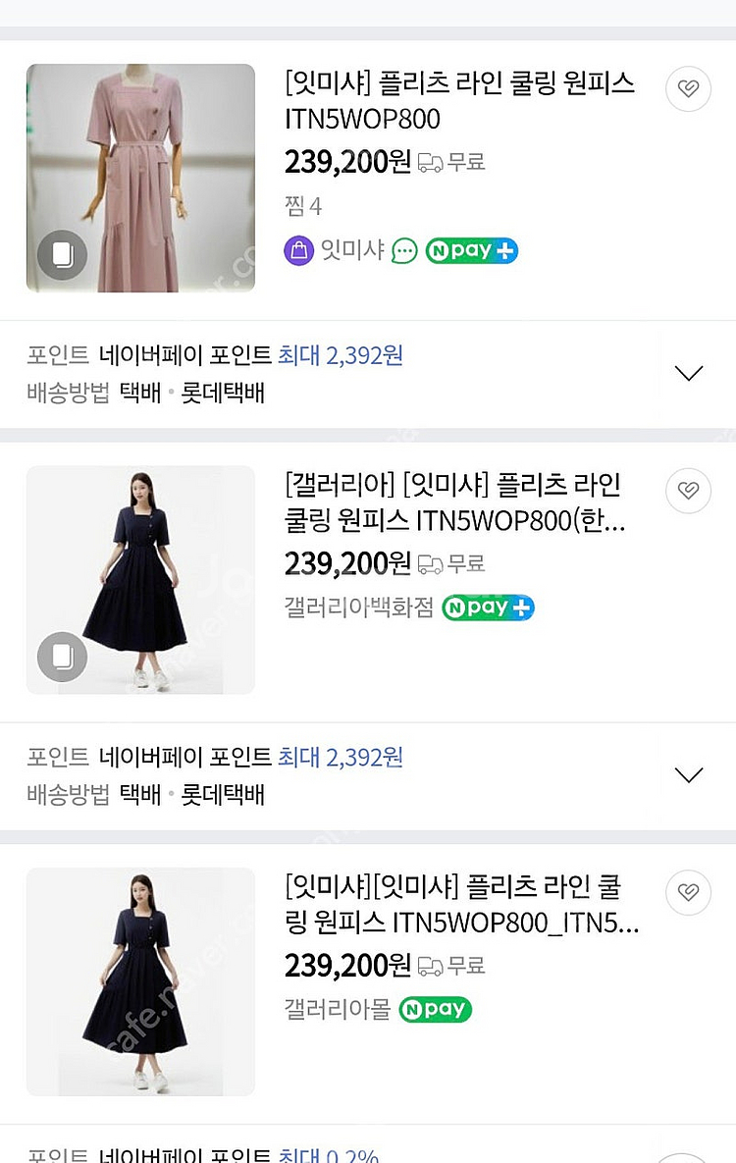Click free shipping truck icon on first listing
Viewport: 736px width, 1163px height.
coord(430,163)
